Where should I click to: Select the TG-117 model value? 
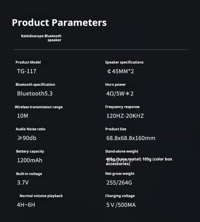pos(26,71)
